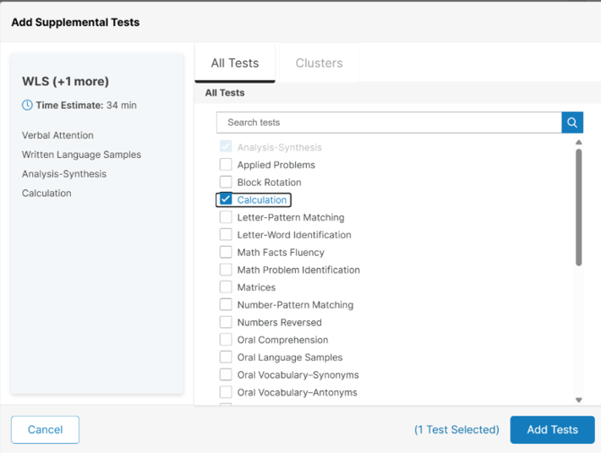601x453 pixels.
Task: Switch to the Clusters tab
Action: coord(319,63)
